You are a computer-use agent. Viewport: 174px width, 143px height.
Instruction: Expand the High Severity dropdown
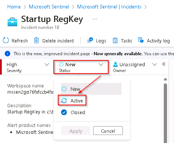(28, 67)
